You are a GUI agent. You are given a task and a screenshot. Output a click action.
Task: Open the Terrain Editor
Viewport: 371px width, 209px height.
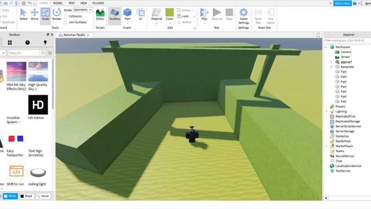[100, 14]
